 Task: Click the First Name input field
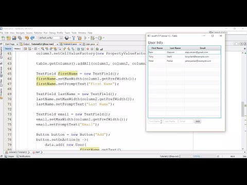point(155,121)
